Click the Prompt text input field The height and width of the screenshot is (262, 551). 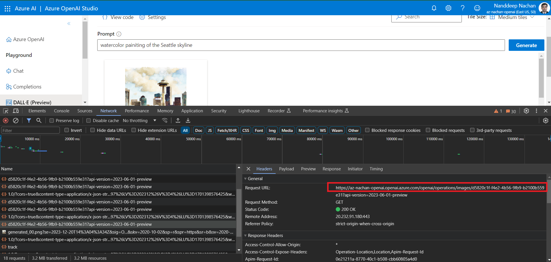[x=301, y=45]
